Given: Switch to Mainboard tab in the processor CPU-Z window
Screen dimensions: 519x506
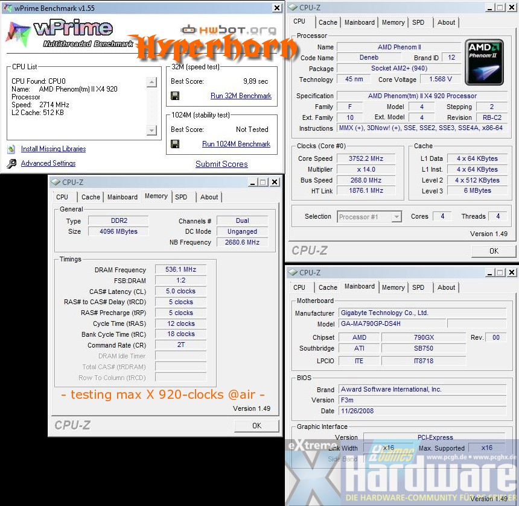Looking at the screenshot, I should point(360,22).
